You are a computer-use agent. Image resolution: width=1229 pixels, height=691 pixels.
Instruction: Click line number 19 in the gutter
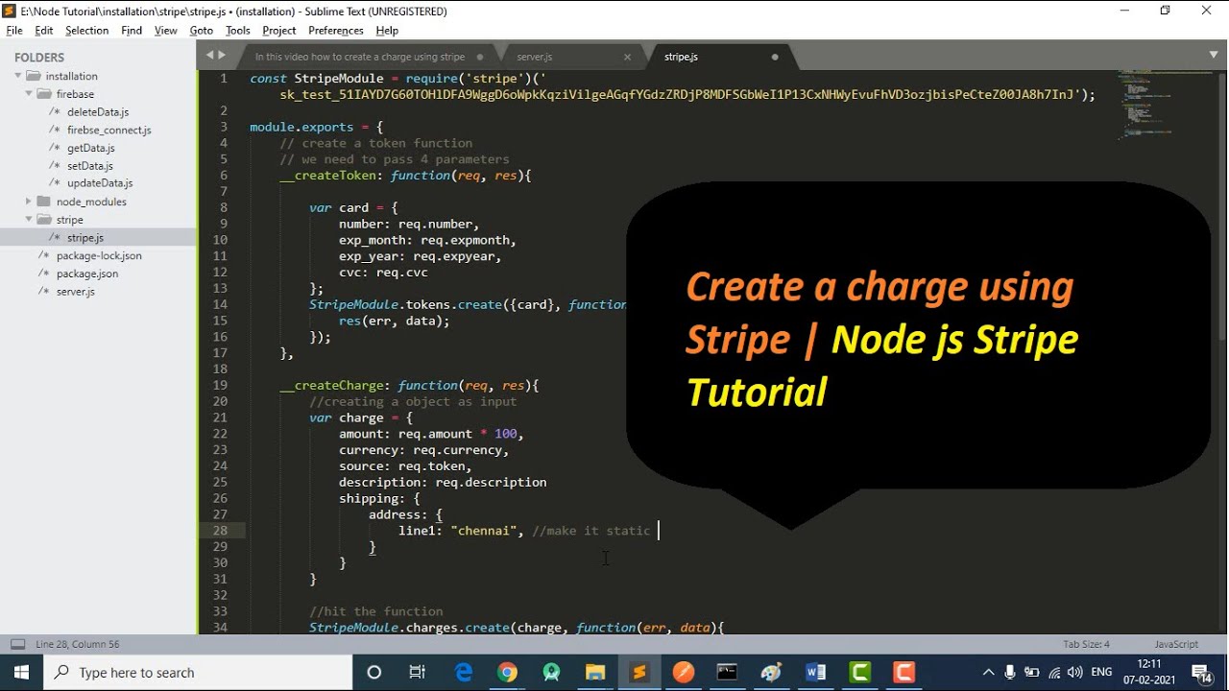coord(221,385)
